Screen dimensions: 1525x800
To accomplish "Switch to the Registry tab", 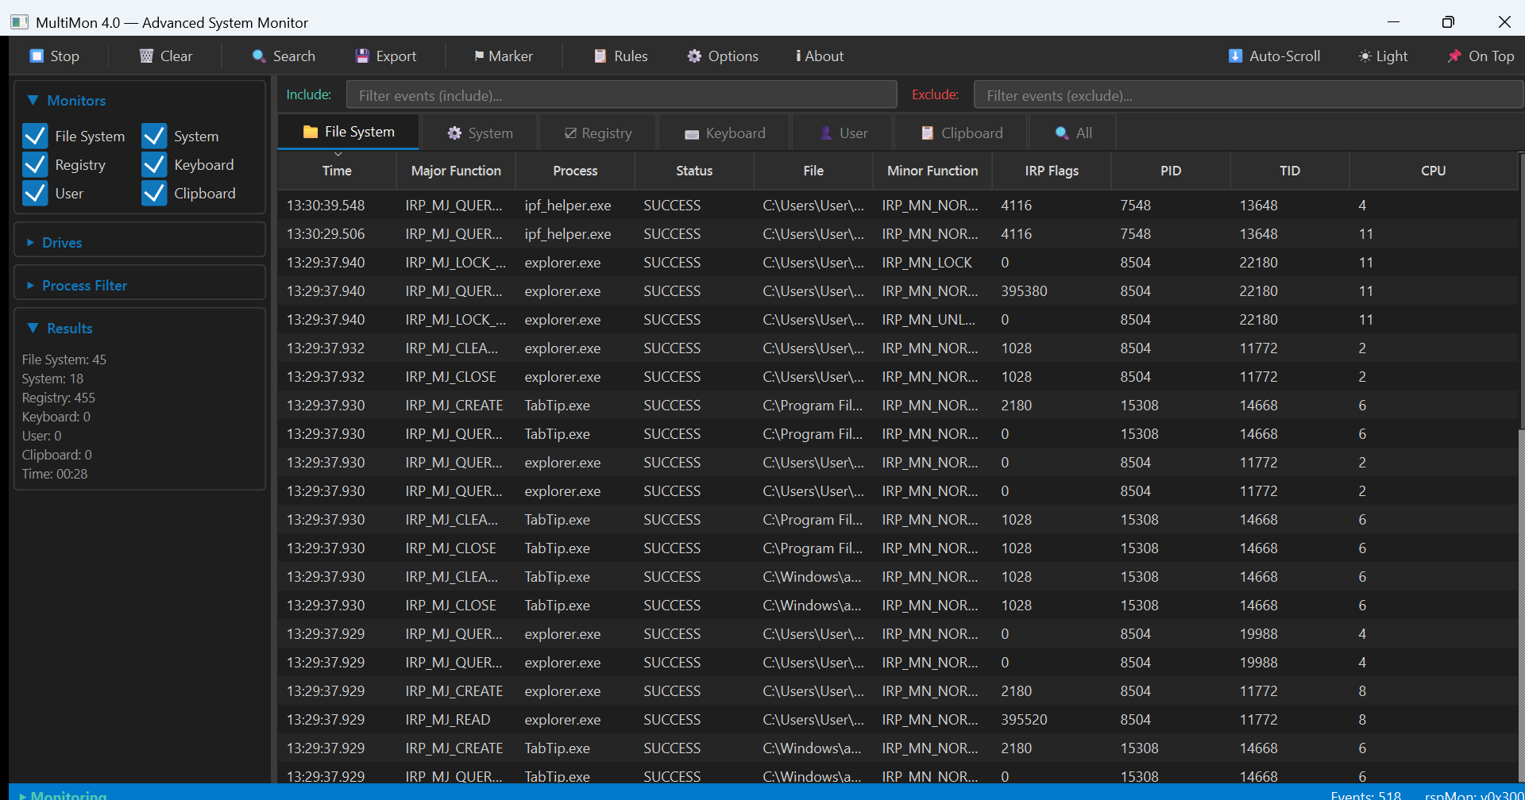I will (x=598, y=133).
